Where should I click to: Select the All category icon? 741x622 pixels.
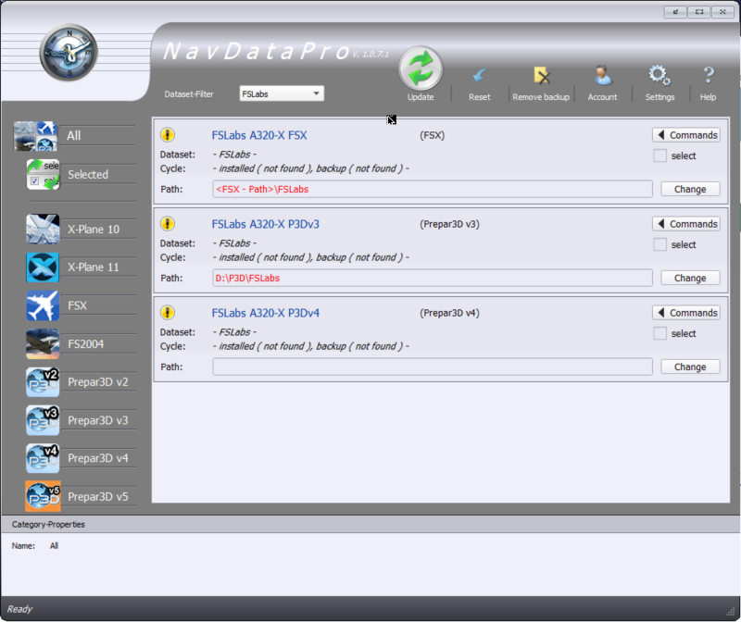(36, 136)
